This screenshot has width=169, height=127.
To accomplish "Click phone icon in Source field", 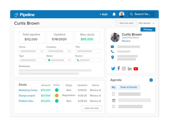I will click(78, 60).
